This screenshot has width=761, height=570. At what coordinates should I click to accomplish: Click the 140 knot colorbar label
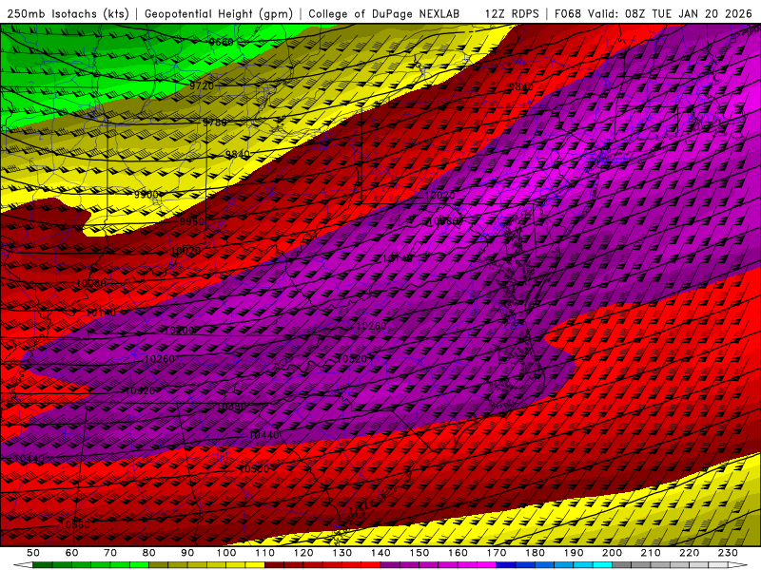[381, 553]
